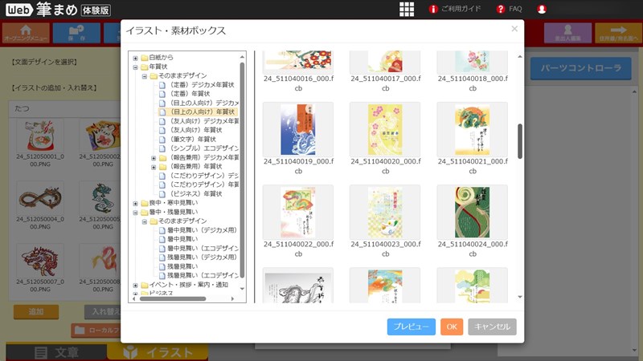Expand the 喪中・寒中見舞い folder
The image size is (643, 361).
pos(135,204)
